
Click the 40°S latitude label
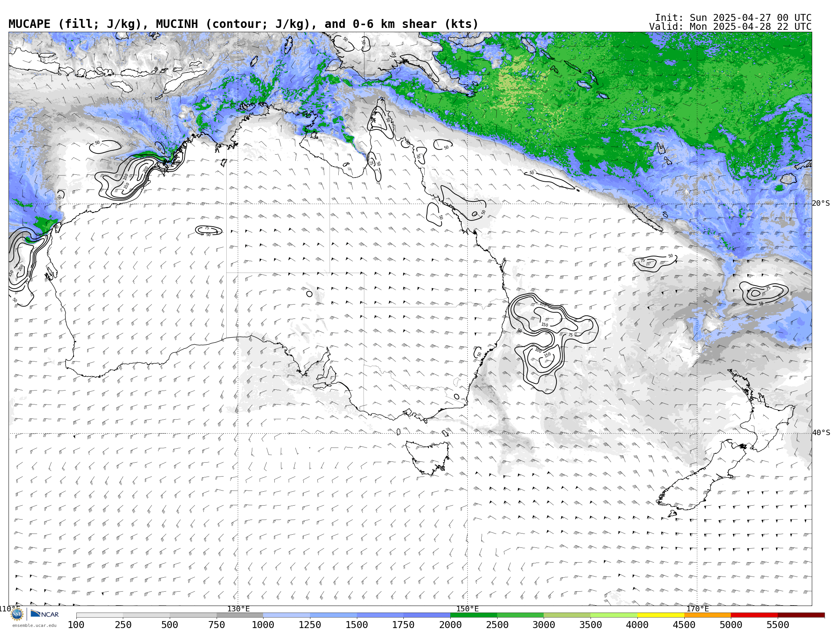pyautogui.click(x=821, y=433)
